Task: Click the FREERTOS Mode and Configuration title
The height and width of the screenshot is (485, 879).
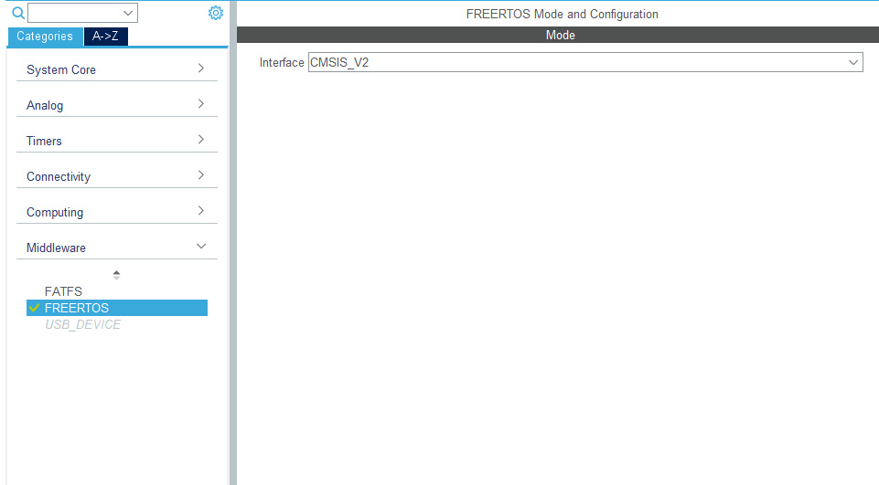Action: click(563, 14)
